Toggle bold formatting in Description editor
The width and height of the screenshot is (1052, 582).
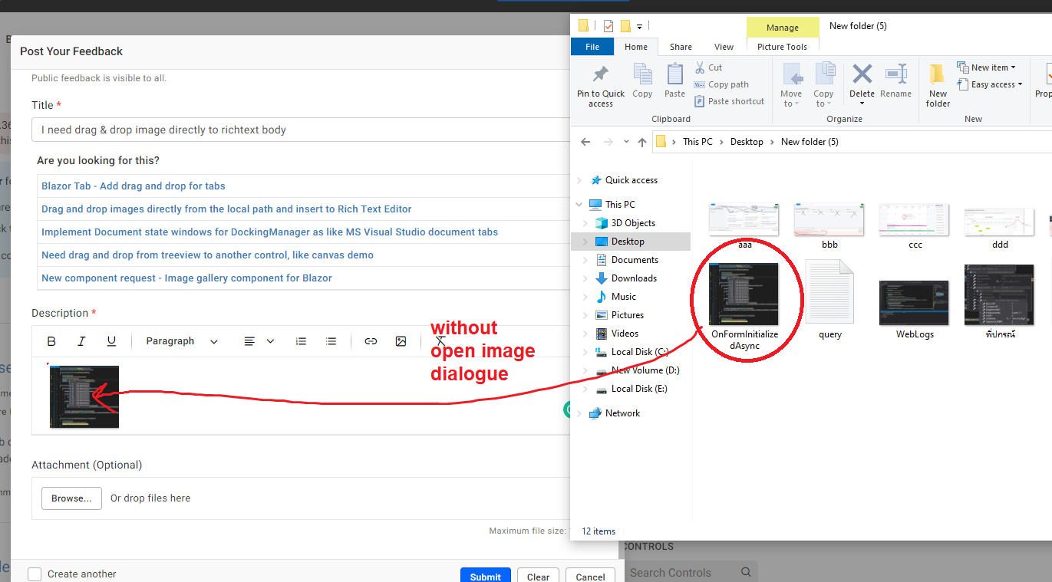point(51,341)
